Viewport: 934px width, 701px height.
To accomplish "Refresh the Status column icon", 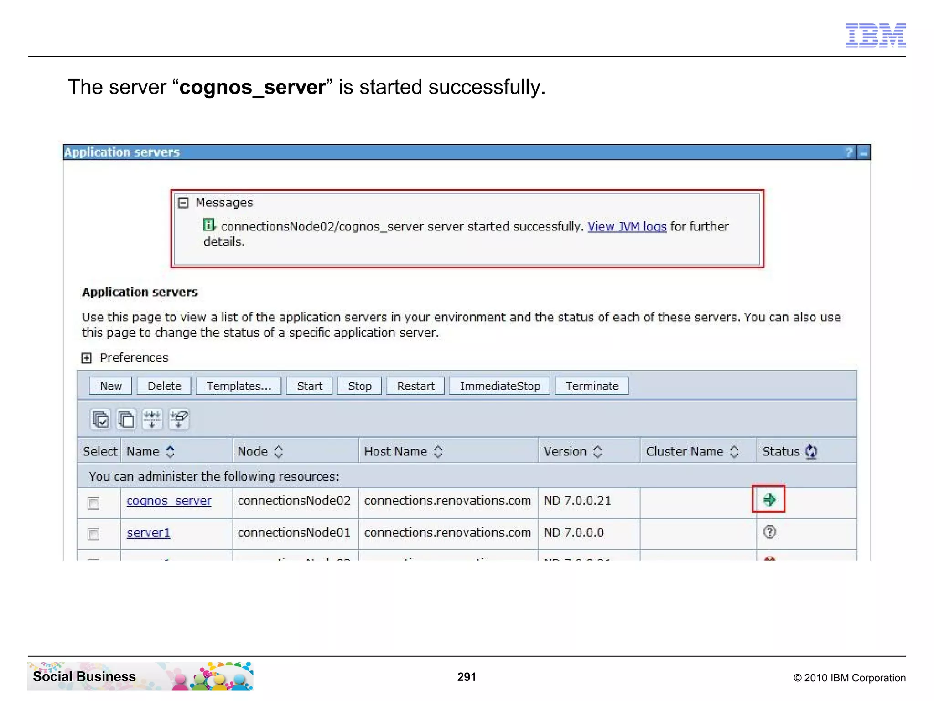I will pyautogui.click(x=811, y=451).
